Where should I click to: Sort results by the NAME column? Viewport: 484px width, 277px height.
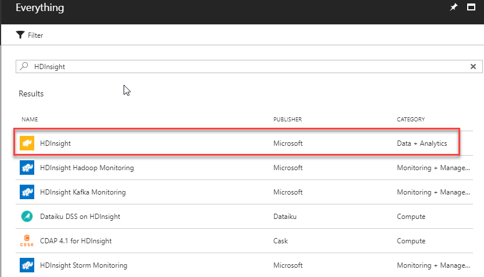point(30,120)
